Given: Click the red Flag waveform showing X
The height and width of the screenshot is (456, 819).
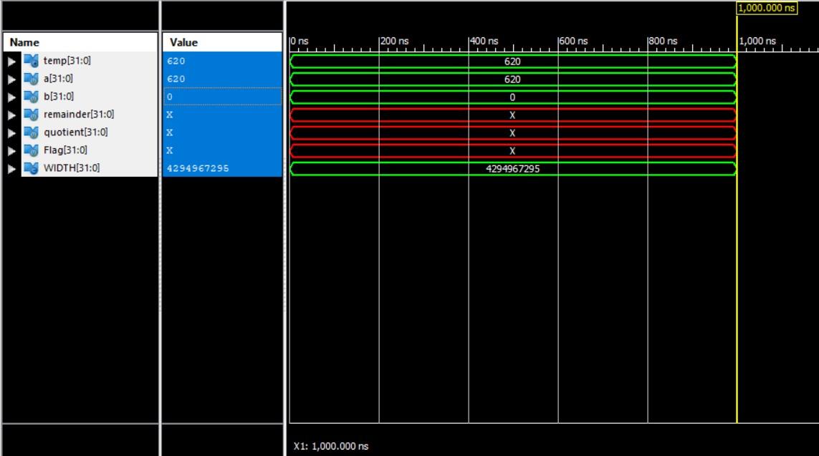Looking at the screenshot, I should point(513,151).
